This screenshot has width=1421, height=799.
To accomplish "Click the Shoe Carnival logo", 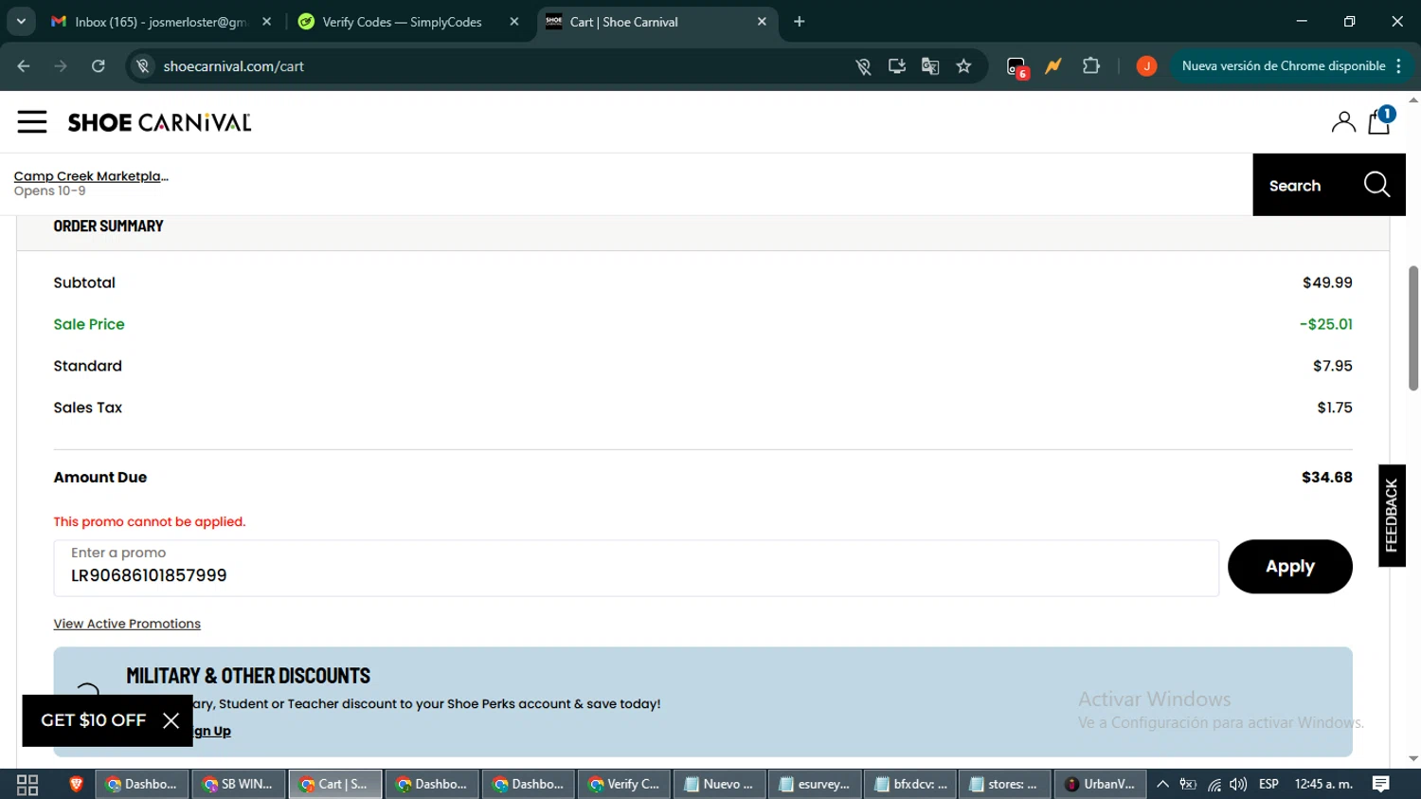I will click(159, 122).
